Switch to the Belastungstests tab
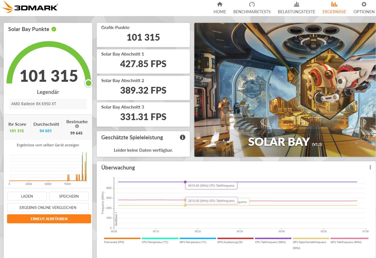The width and height of the screenshot is (376, 258). [296, 8]
